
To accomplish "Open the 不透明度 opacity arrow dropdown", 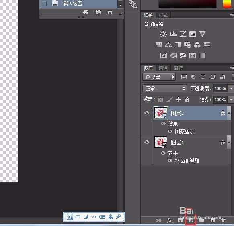I will 231,88.
